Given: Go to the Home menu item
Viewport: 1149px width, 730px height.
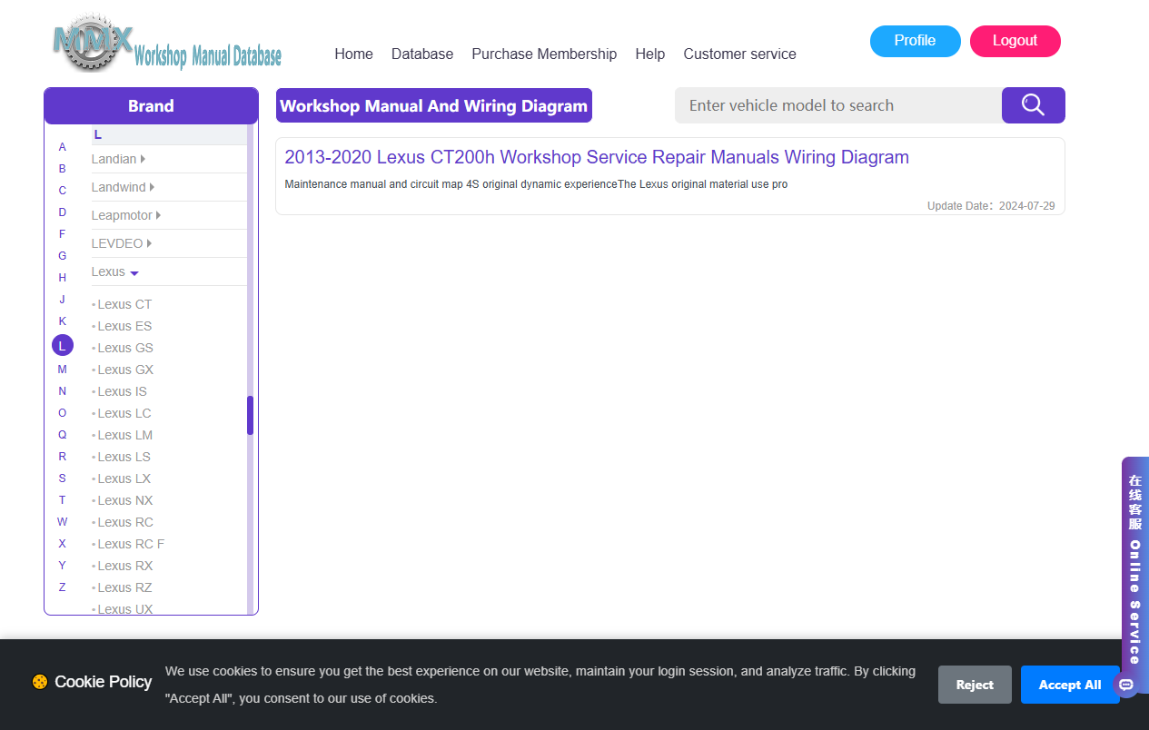Looking at the screenshot, I should [353, 54].
